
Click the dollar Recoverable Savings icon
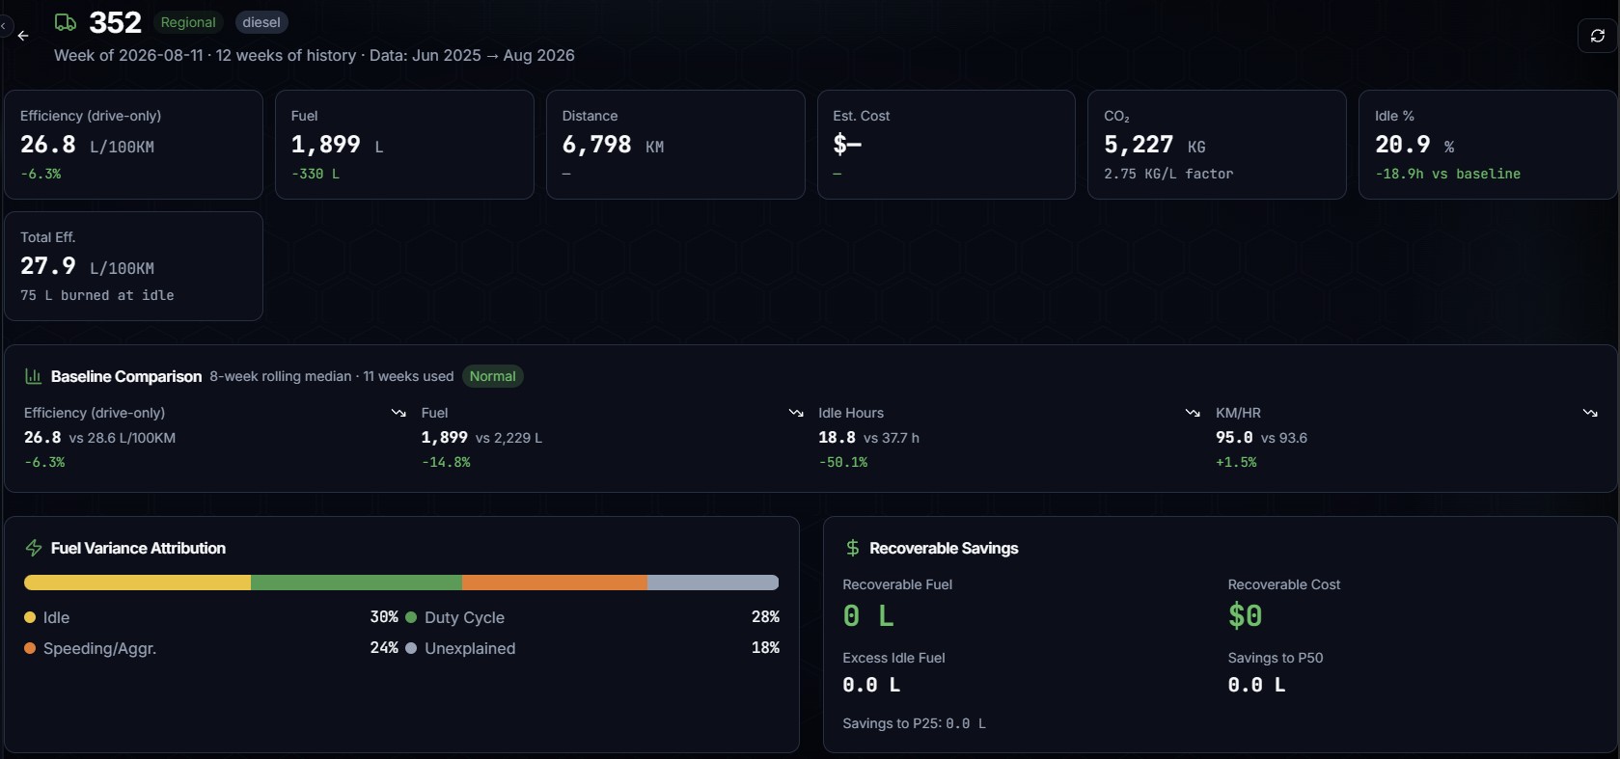click(852, 548)
